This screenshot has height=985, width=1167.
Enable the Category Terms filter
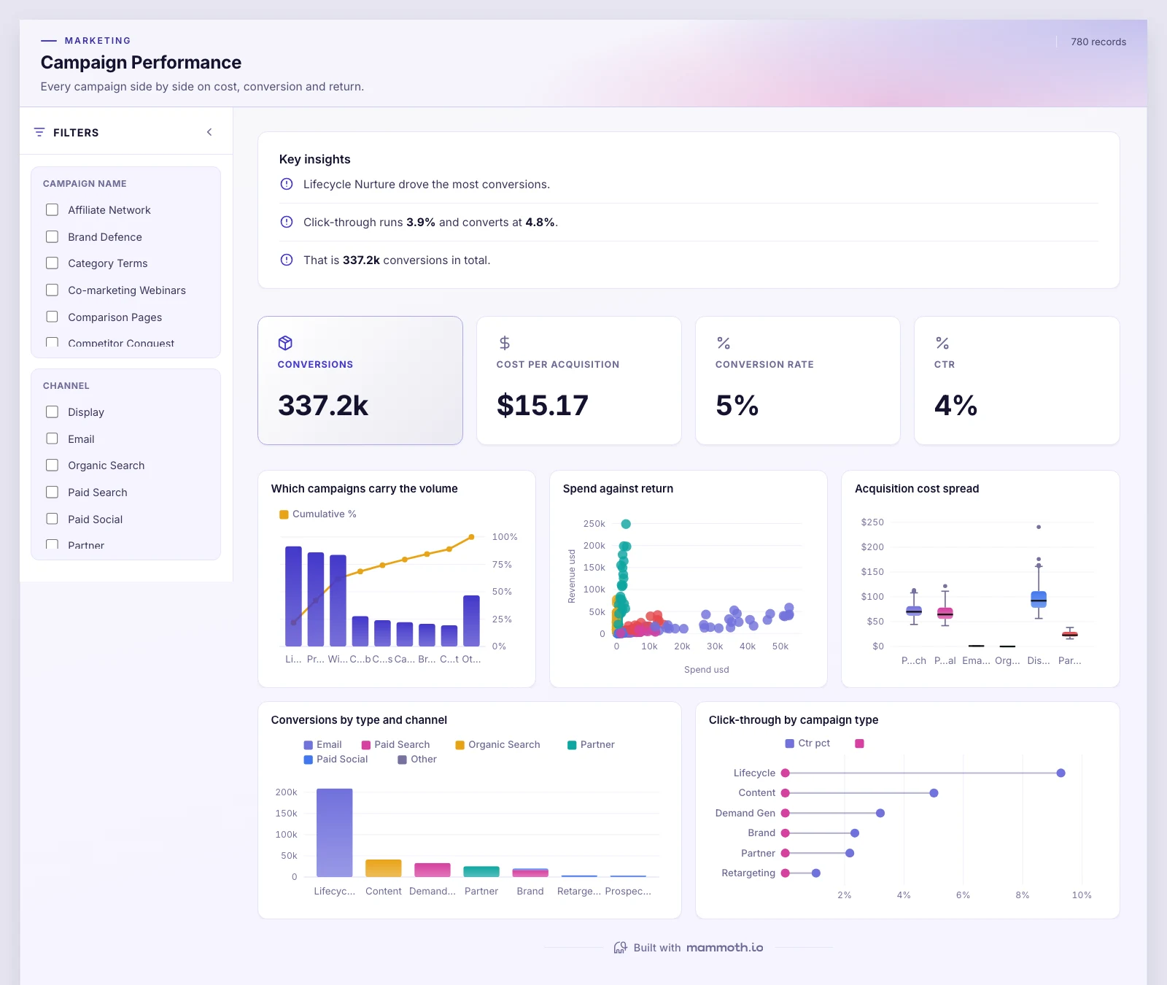click(x=53, y=263)
